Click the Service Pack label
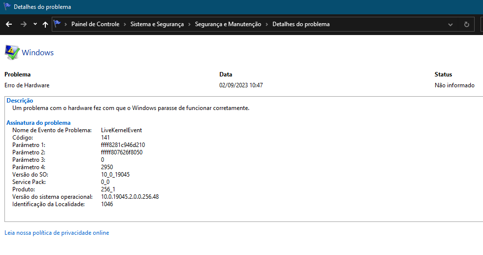483x255 pixels. (x=29, y=182)
